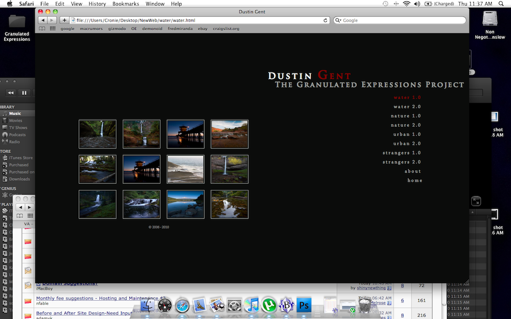
Task: Open Time Machine icon in menu bar
Action: [385, 4]
